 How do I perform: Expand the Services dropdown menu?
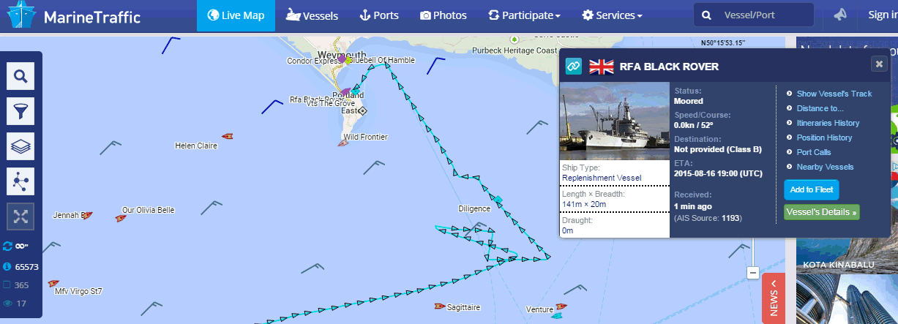pyautogui.click(x=612, y=15)
